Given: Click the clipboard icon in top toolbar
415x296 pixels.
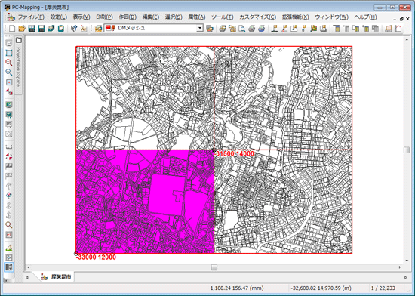Looking at the screenshot, I should (x=61, y=29).
